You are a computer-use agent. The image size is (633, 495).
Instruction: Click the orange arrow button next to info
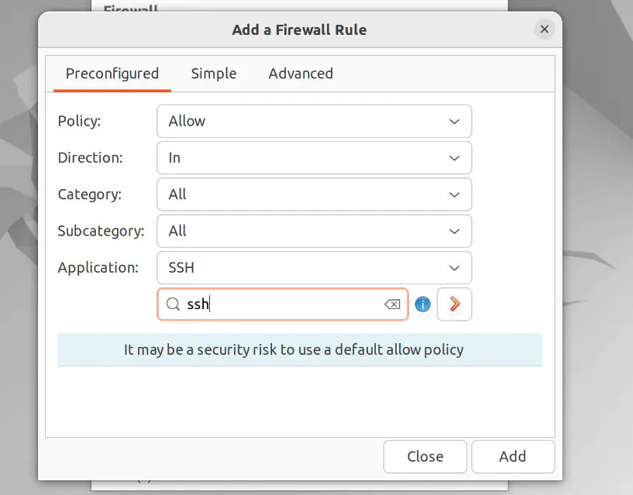(455, 304)
